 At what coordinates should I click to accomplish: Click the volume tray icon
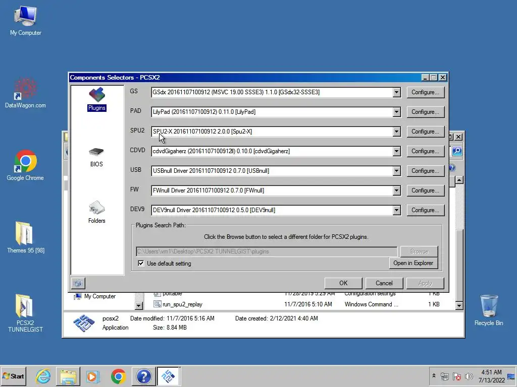pos(469,376)
